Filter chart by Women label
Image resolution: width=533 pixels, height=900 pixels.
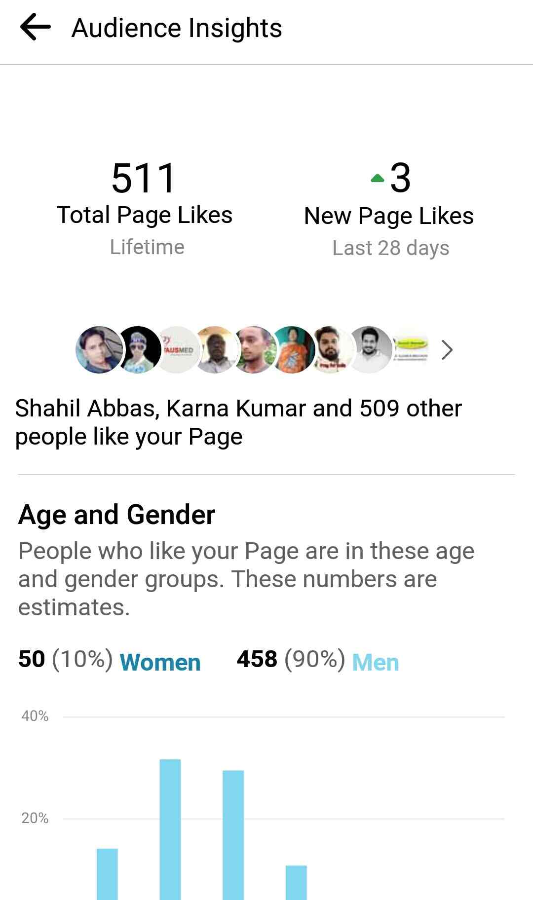tap(160, 662)
